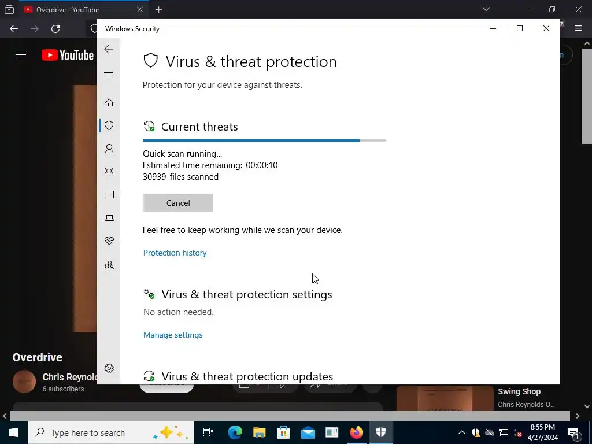Open the network tray icon
Screen dimensions: 592x444
pyautogui.click(x=504, y=432)
